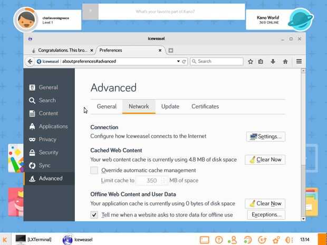The height and width of the screenshot is (245, 327).
Task: Open connection Settings button
Action: click(266, 136)
